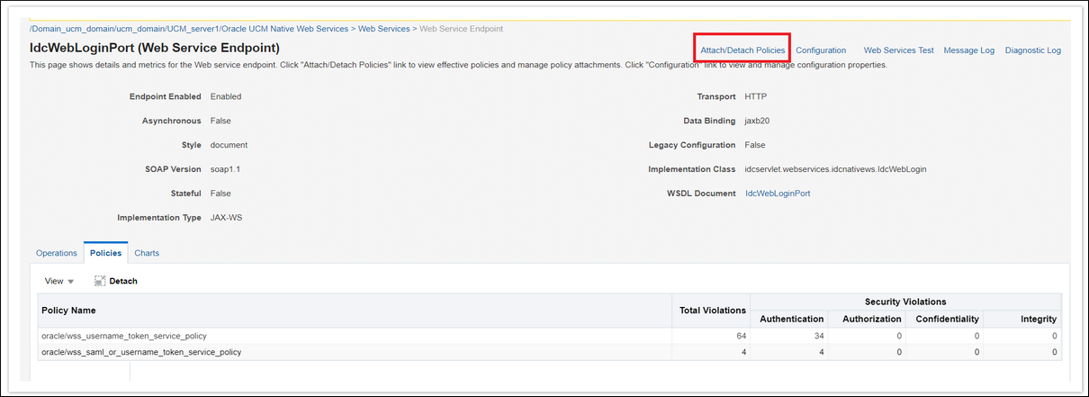Click implementation class idcservlet.webservices.idcnativews.IdcWebLogin text
This screenshot has width=1089, height=397.
pos(836,169)
